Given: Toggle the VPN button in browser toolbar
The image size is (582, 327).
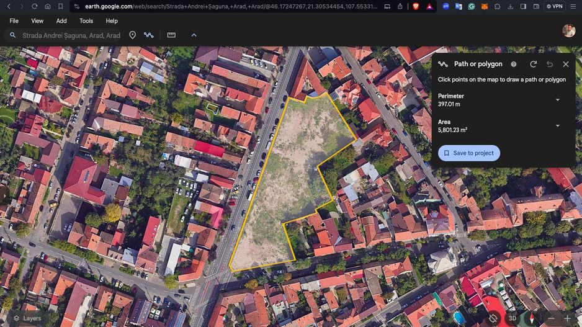Looking at the screenshot, I should 554,6.
